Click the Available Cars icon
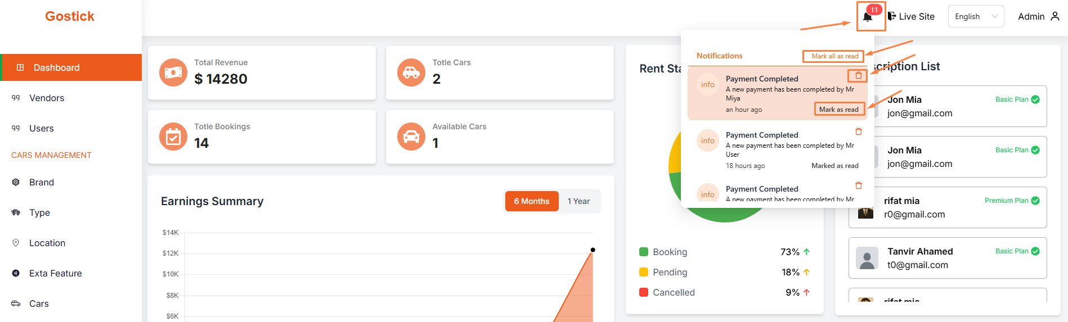This screenshot has height=322, width=1068. (411, 137)
